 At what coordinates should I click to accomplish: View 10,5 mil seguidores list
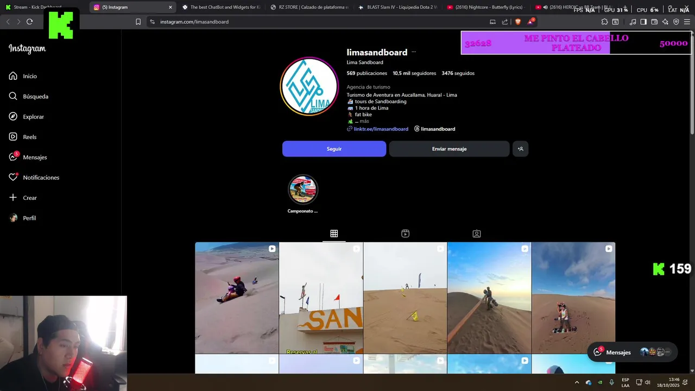pyautogui.click(x=414, y=73)
